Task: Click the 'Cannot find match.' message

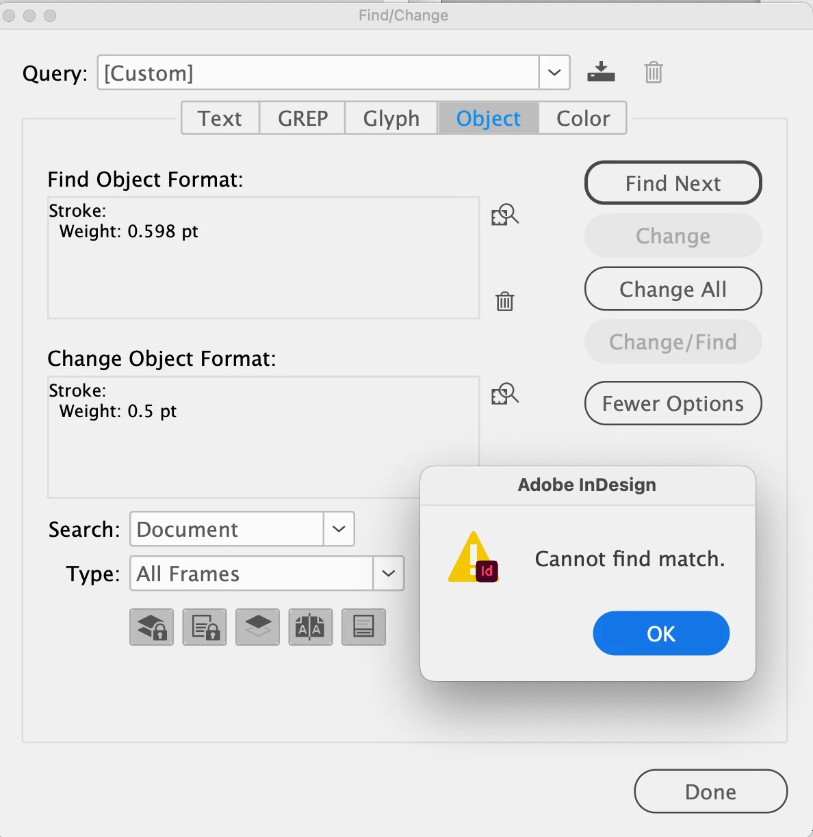Action: [x=630, y=559]
